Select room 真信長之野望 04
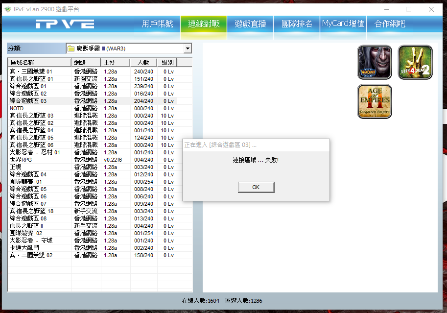The height and width of the screenshot is (313, 447). tap(93, 130)
